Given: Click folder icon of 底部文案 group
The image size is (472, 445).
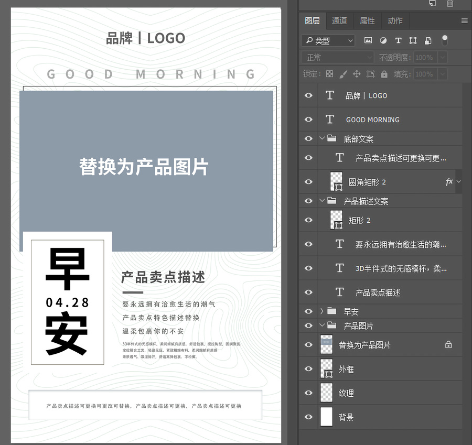Looking at the screenshot, I should click(x=332, y=138).
